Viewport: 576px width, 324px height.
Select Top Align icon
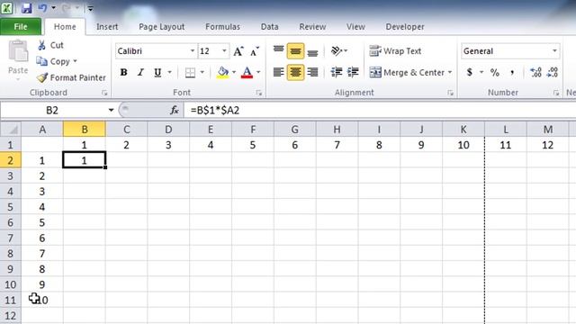tap(278, 50)
